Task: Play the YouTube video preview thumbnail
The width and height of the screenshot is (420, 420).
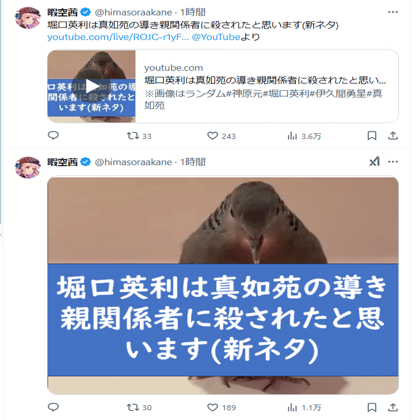Action: (91, 86)
